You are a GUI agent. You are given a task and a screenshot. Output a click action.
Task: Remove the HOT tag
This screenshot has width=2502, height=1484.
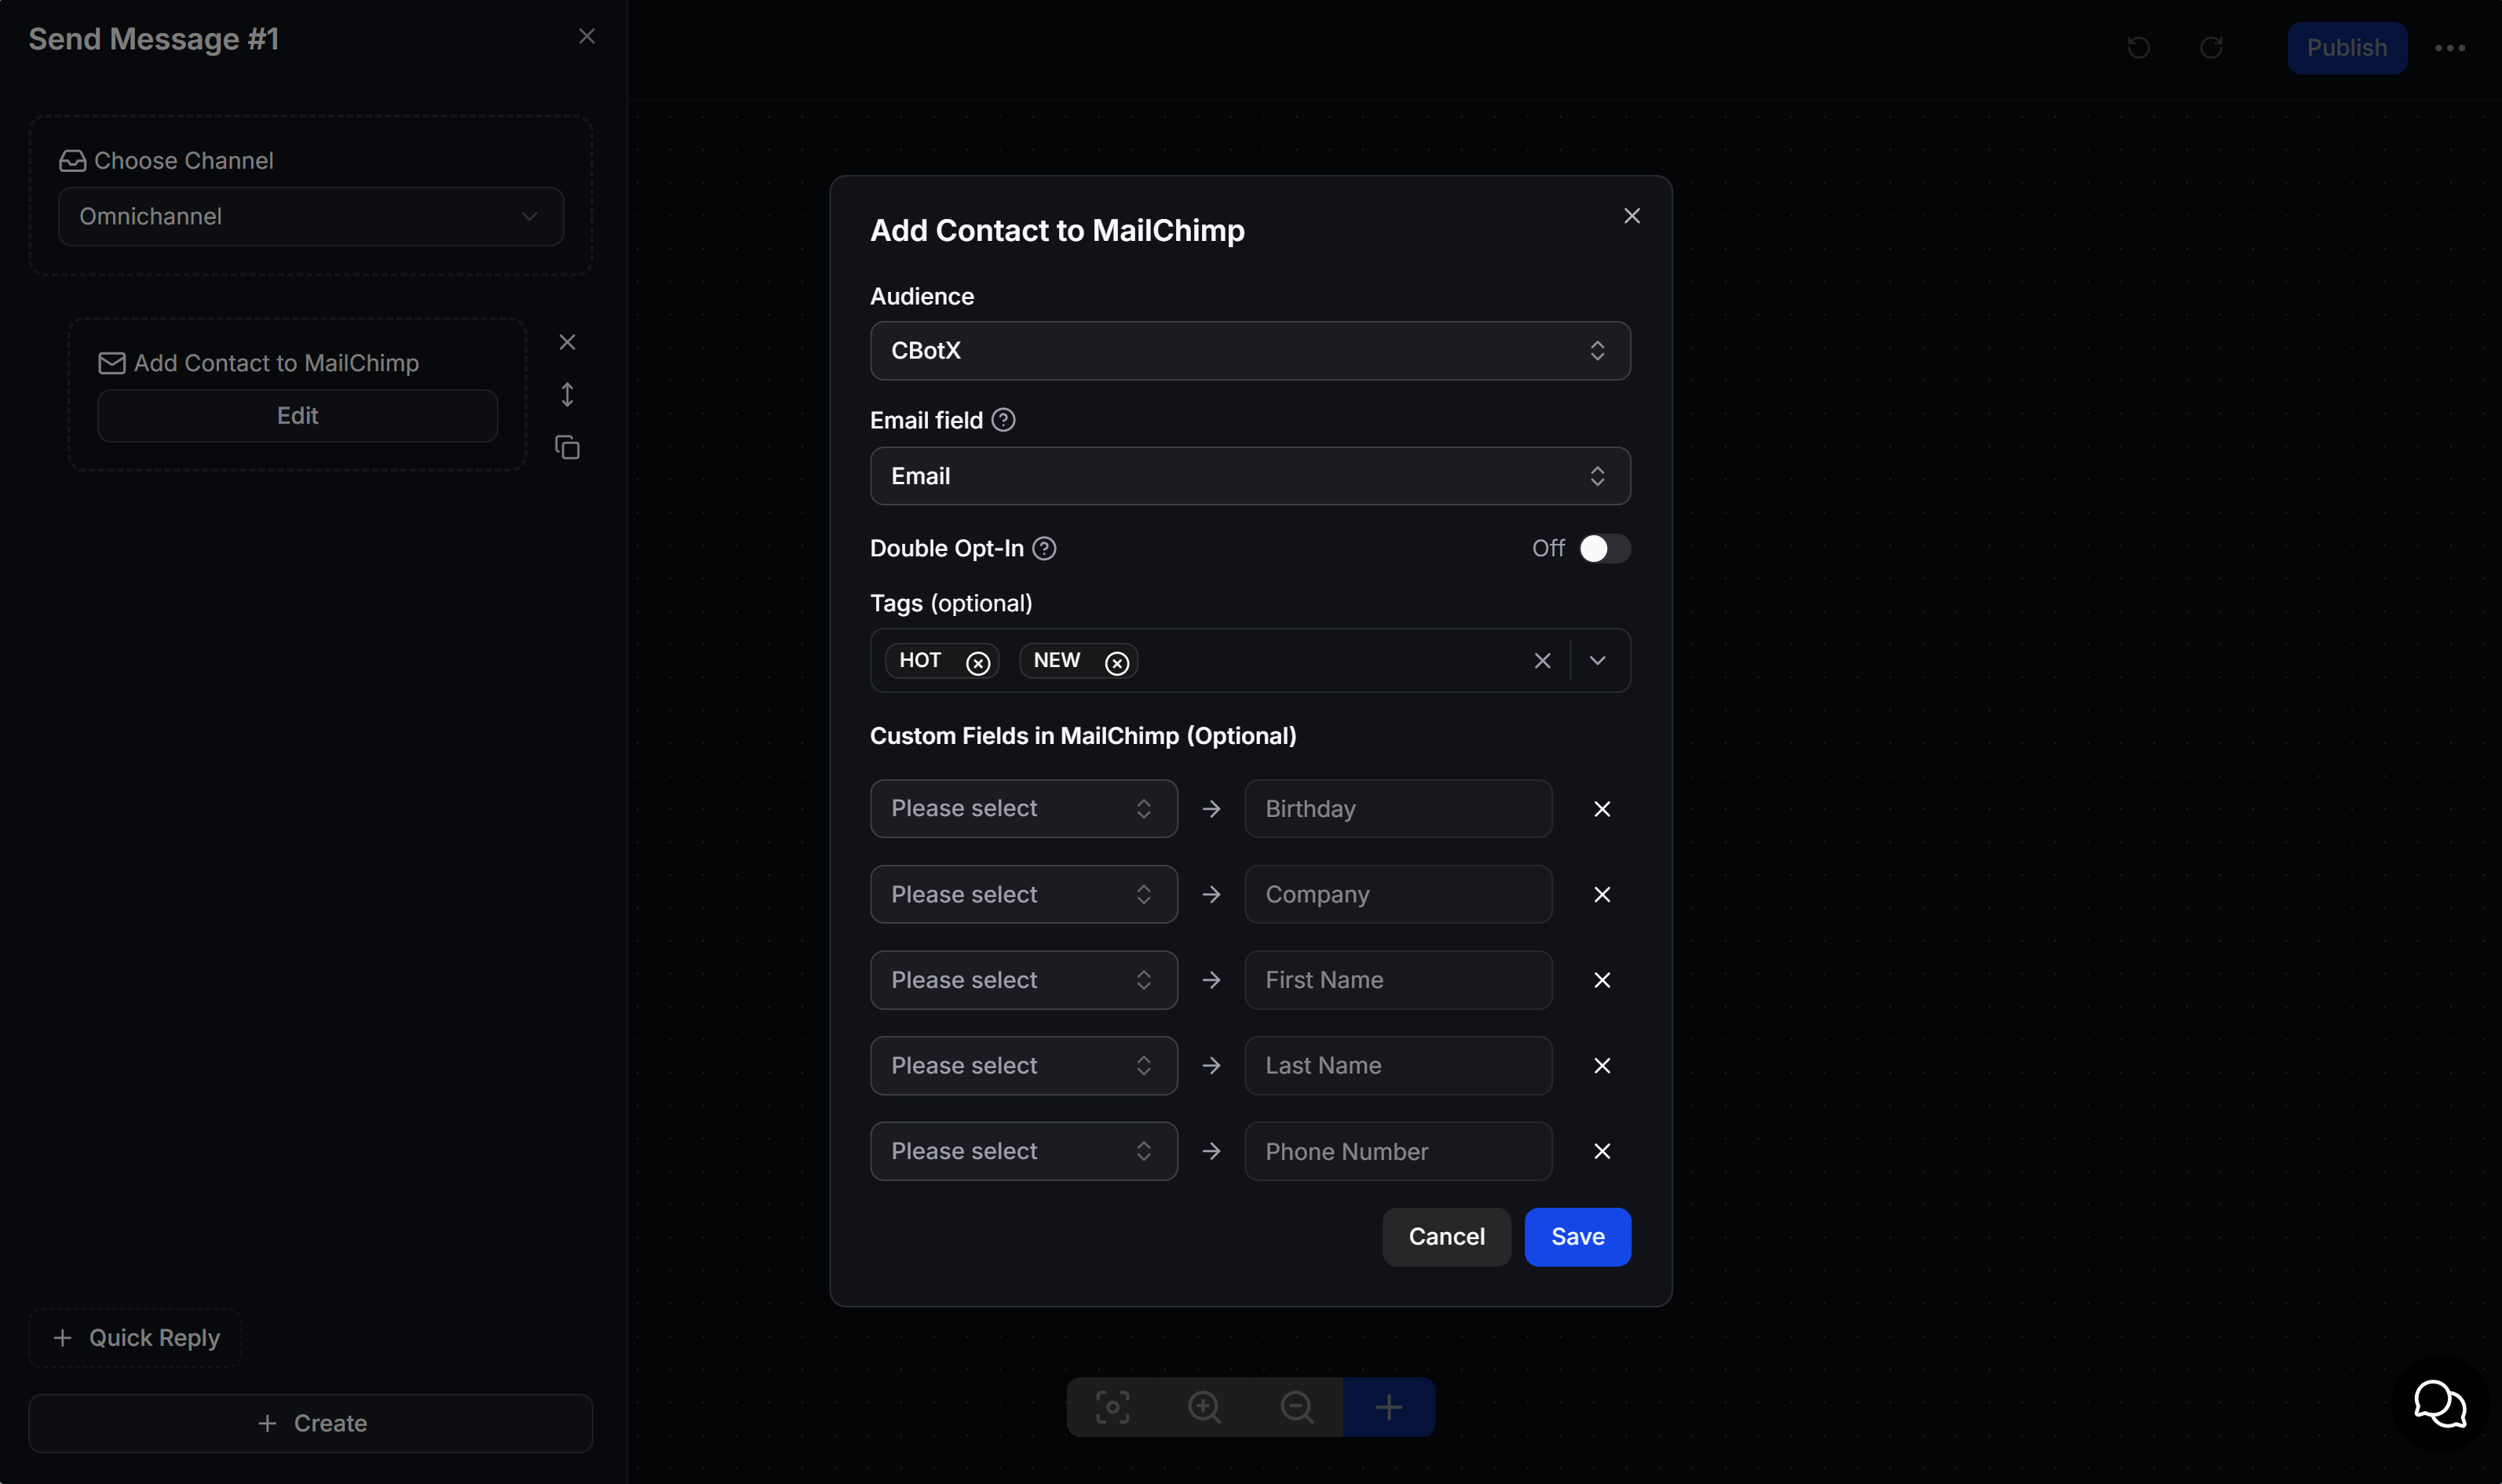pyautogui.click(x=978, y=663)
